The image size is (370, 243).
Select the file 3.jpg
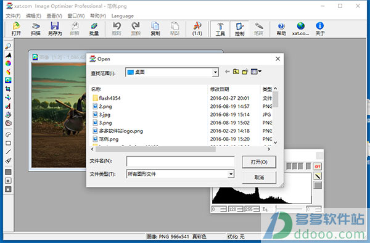pyautogui.click(x=102, y=115)
